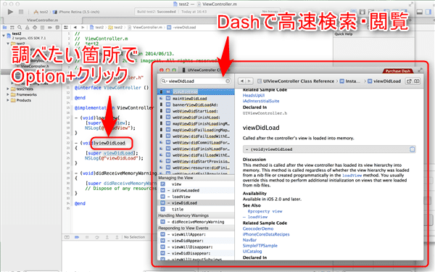Copy the viewDidLoad declaration via clipboard icon
435x272 pixels.
tap(413, 149)
